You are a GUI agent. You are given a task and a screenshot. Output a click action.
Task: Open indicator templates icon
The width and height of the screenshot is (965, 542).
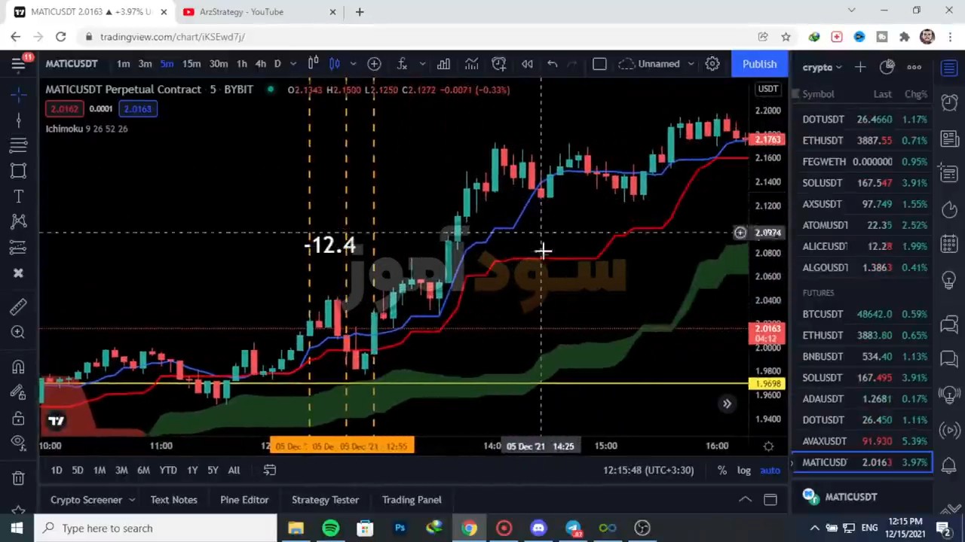point(471,64)
